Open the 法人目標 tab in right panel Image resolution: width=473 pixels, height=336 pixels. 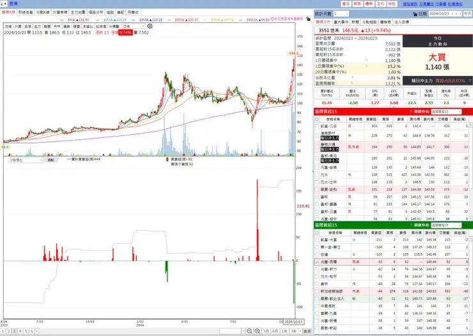click(401, 22)
